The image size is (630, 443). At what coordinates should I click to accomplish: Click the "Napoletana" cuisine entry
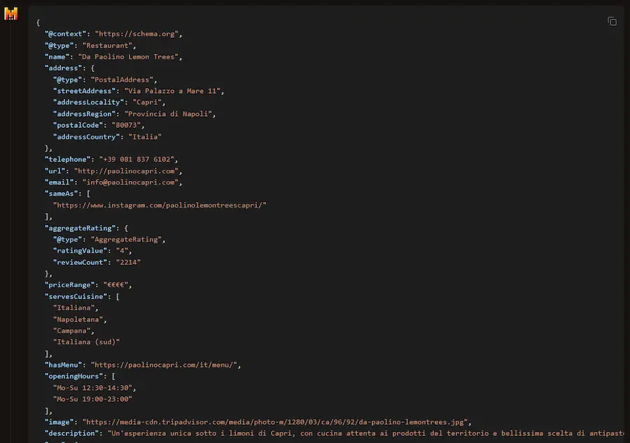coord(78,319)
